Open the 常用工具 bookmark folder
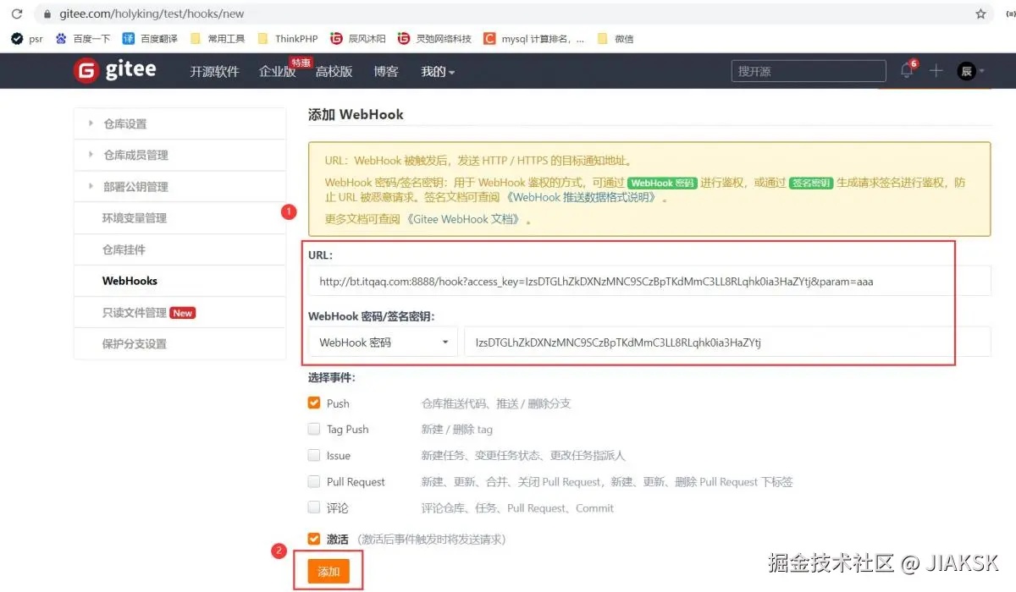Viewport: 1016px width, 592px height. click(x=218, y=39)
